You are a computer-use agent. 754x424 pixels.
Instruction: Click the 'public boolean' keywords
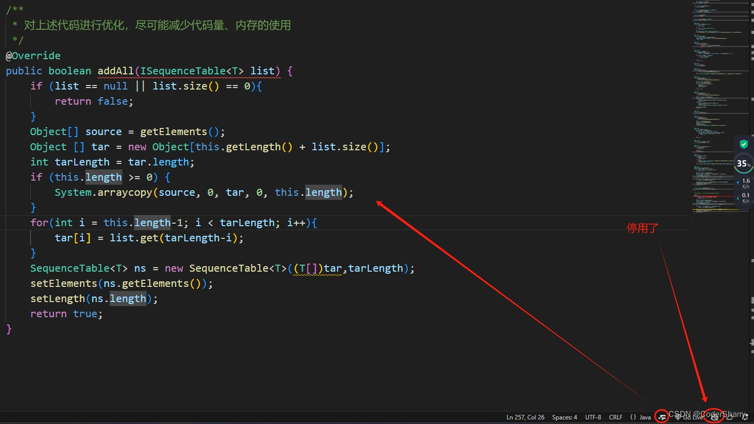49,71
